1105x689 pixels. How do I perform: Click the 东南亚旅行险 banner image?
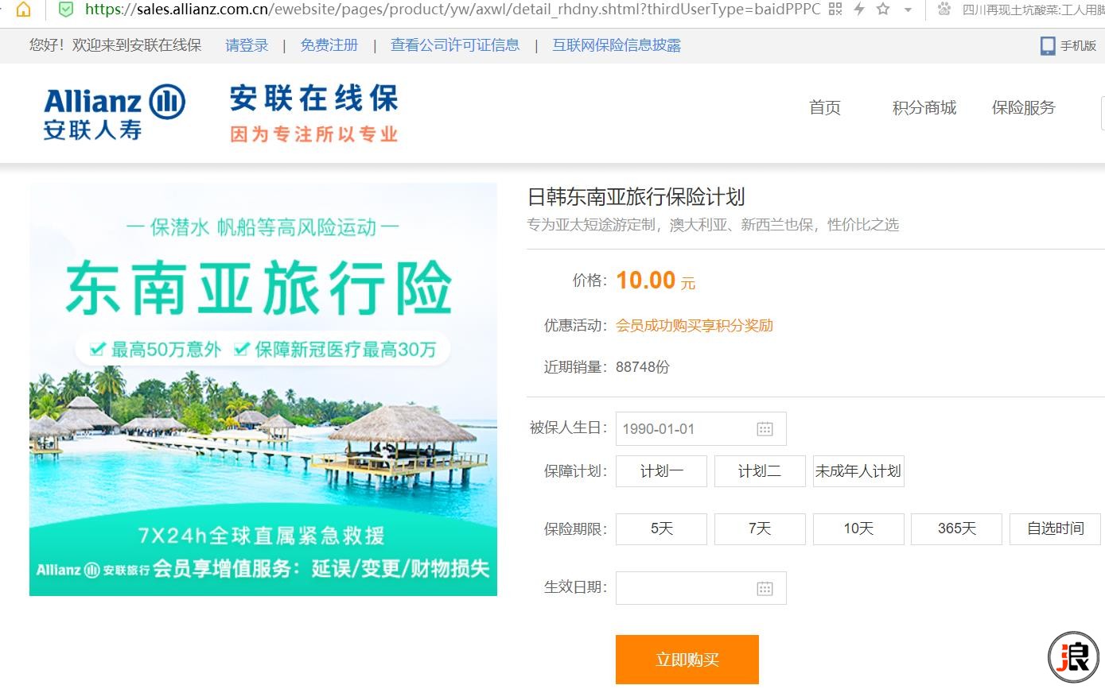pyautogui.click(x=263, y=389)
